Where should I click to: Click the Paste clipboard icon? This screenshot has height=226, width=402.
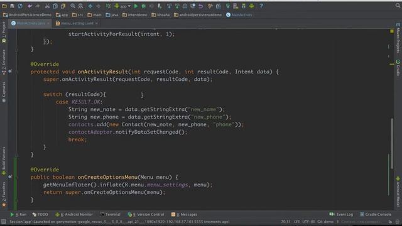click(63, 6)
